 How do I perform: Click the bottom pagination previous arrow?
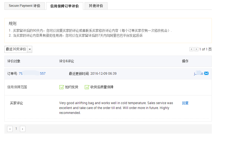[x=10, y=129]
